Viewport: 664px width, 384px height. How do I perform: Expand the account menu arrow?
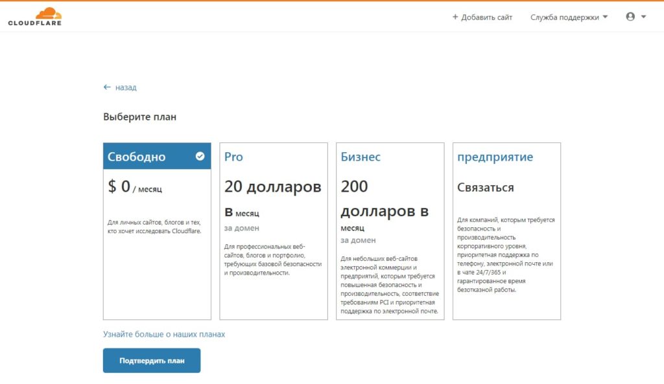[644, 17]
